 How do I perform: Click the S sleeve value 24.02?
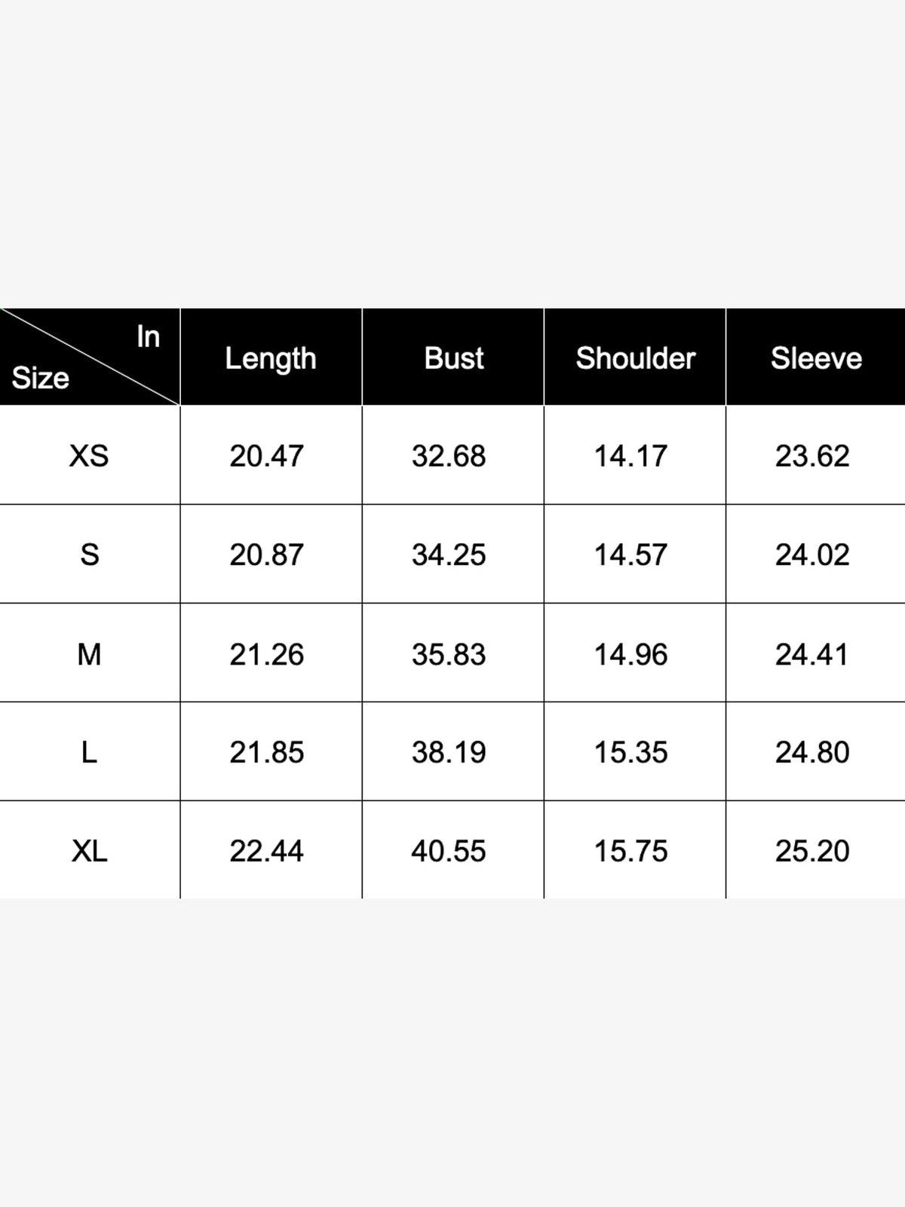click(x=812, y=554)
